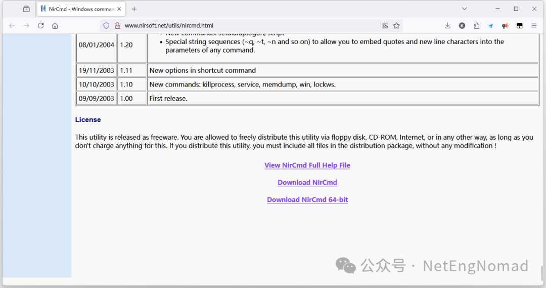Click the First release. text

click(168, 98)
